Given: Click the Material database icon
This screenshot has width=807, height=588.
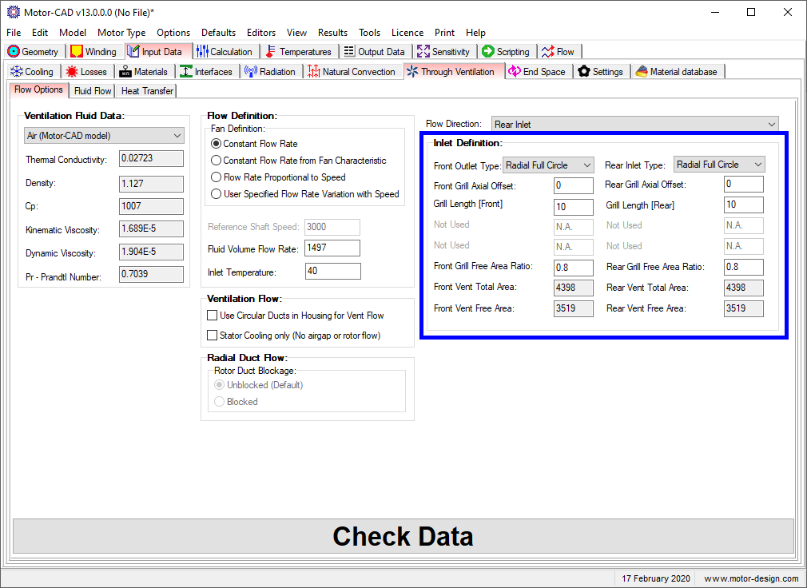Looking at the screenshot, I should 642,72.
